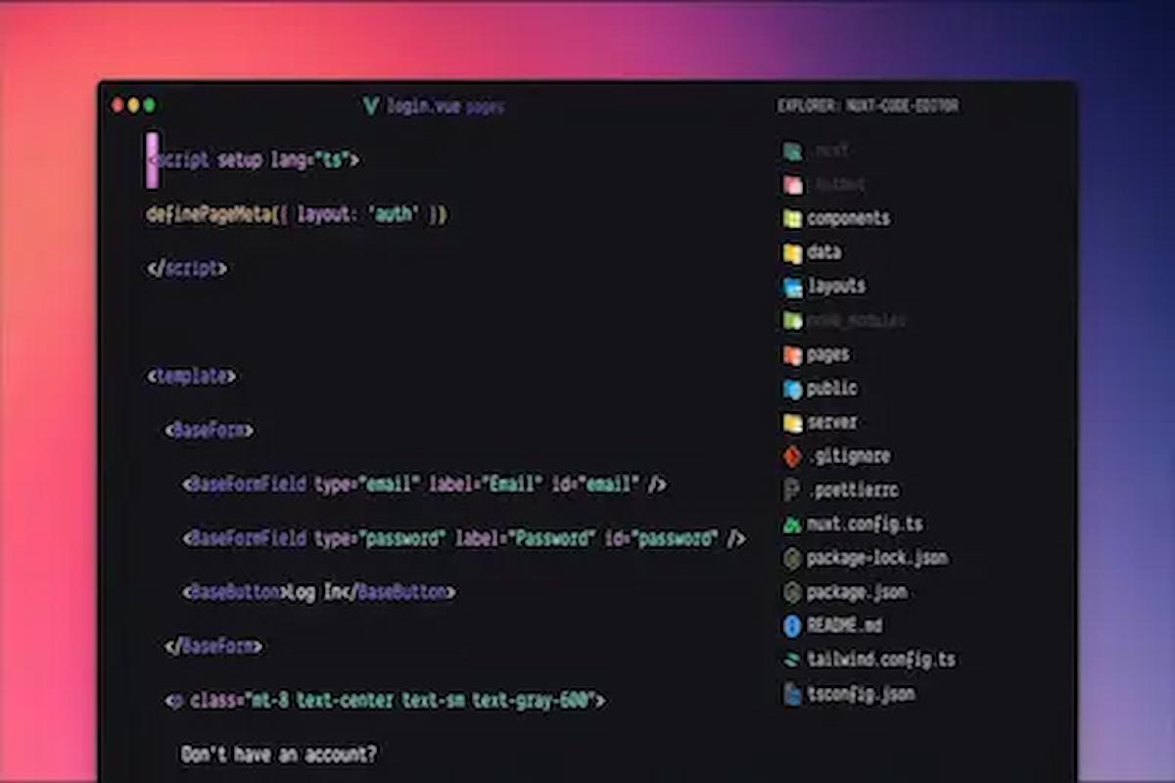Click the folder icon next to data

(x=792, y=253)
